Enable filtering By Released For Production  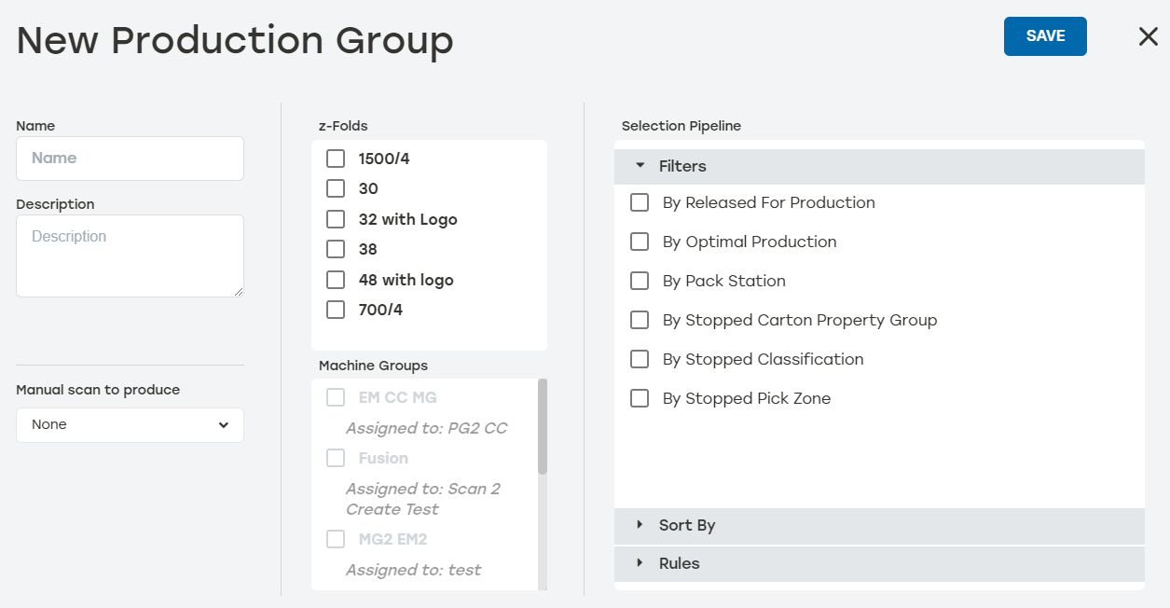pos(640,202)
